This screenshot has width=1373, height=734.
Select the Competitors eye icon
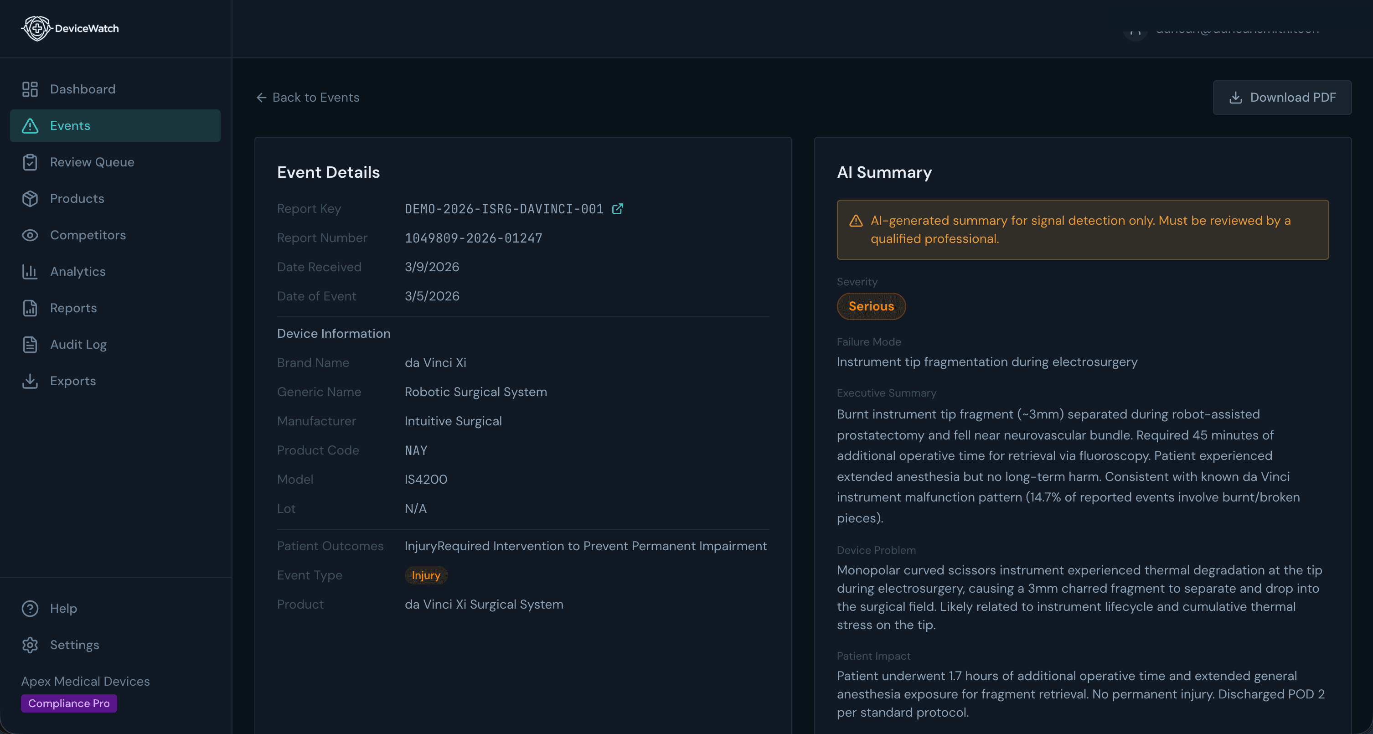point(31,235)
